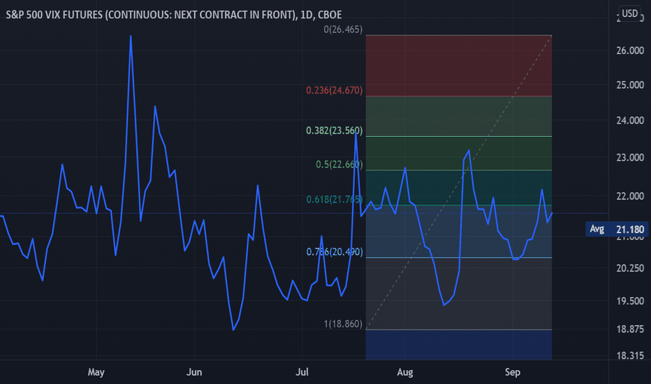
Task: Click the 0.5(22.660) Fibonacci label
Action: [339, 164]
